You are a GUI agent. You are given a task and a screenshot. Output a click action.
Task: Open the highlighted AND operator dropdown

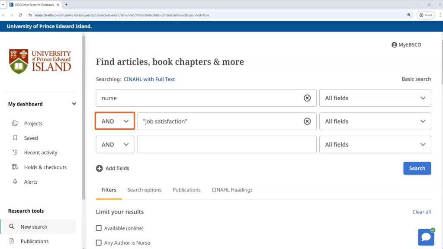click(115, 121)
